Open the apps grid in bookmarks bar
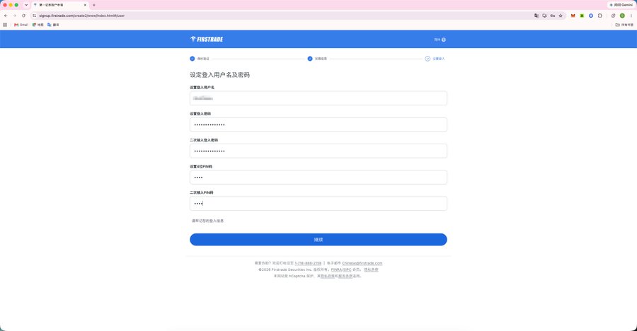Viewport: 637px width, 331px height. [5, 25]
